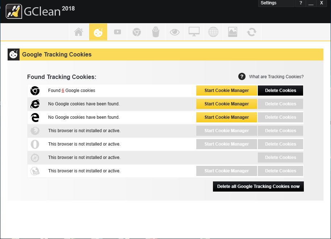Image resolution: width=331 pixels, height=239 pixels.
Task: Click disabled Start Cookie Manager in last row
Action: click(226, 171)
